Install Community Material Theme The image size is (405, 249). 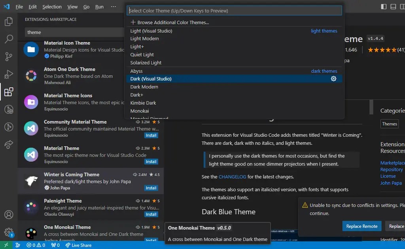point(151,135)
